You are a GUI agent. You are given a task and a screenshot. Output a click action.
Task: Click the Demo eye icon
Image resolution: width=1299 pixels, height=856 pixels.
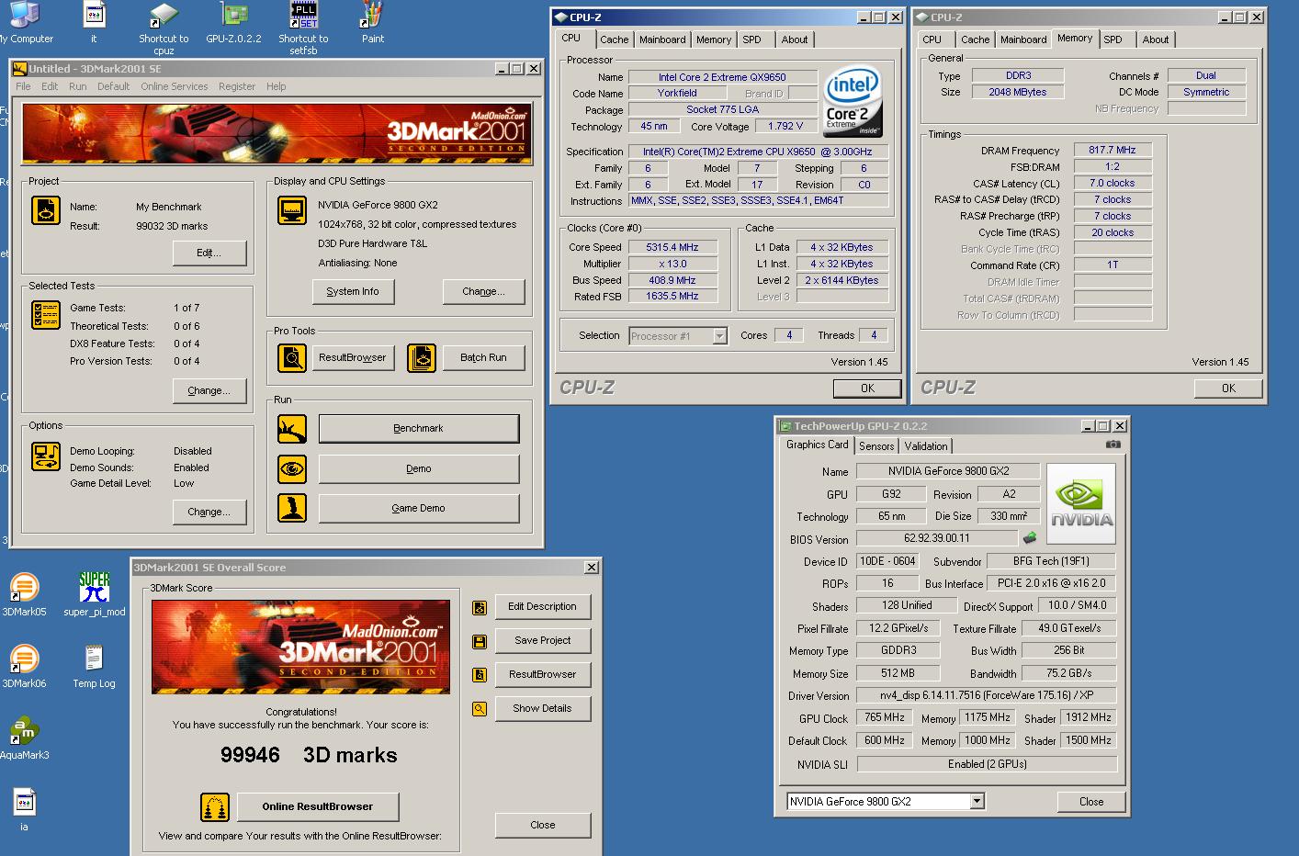tap(292, 468)
